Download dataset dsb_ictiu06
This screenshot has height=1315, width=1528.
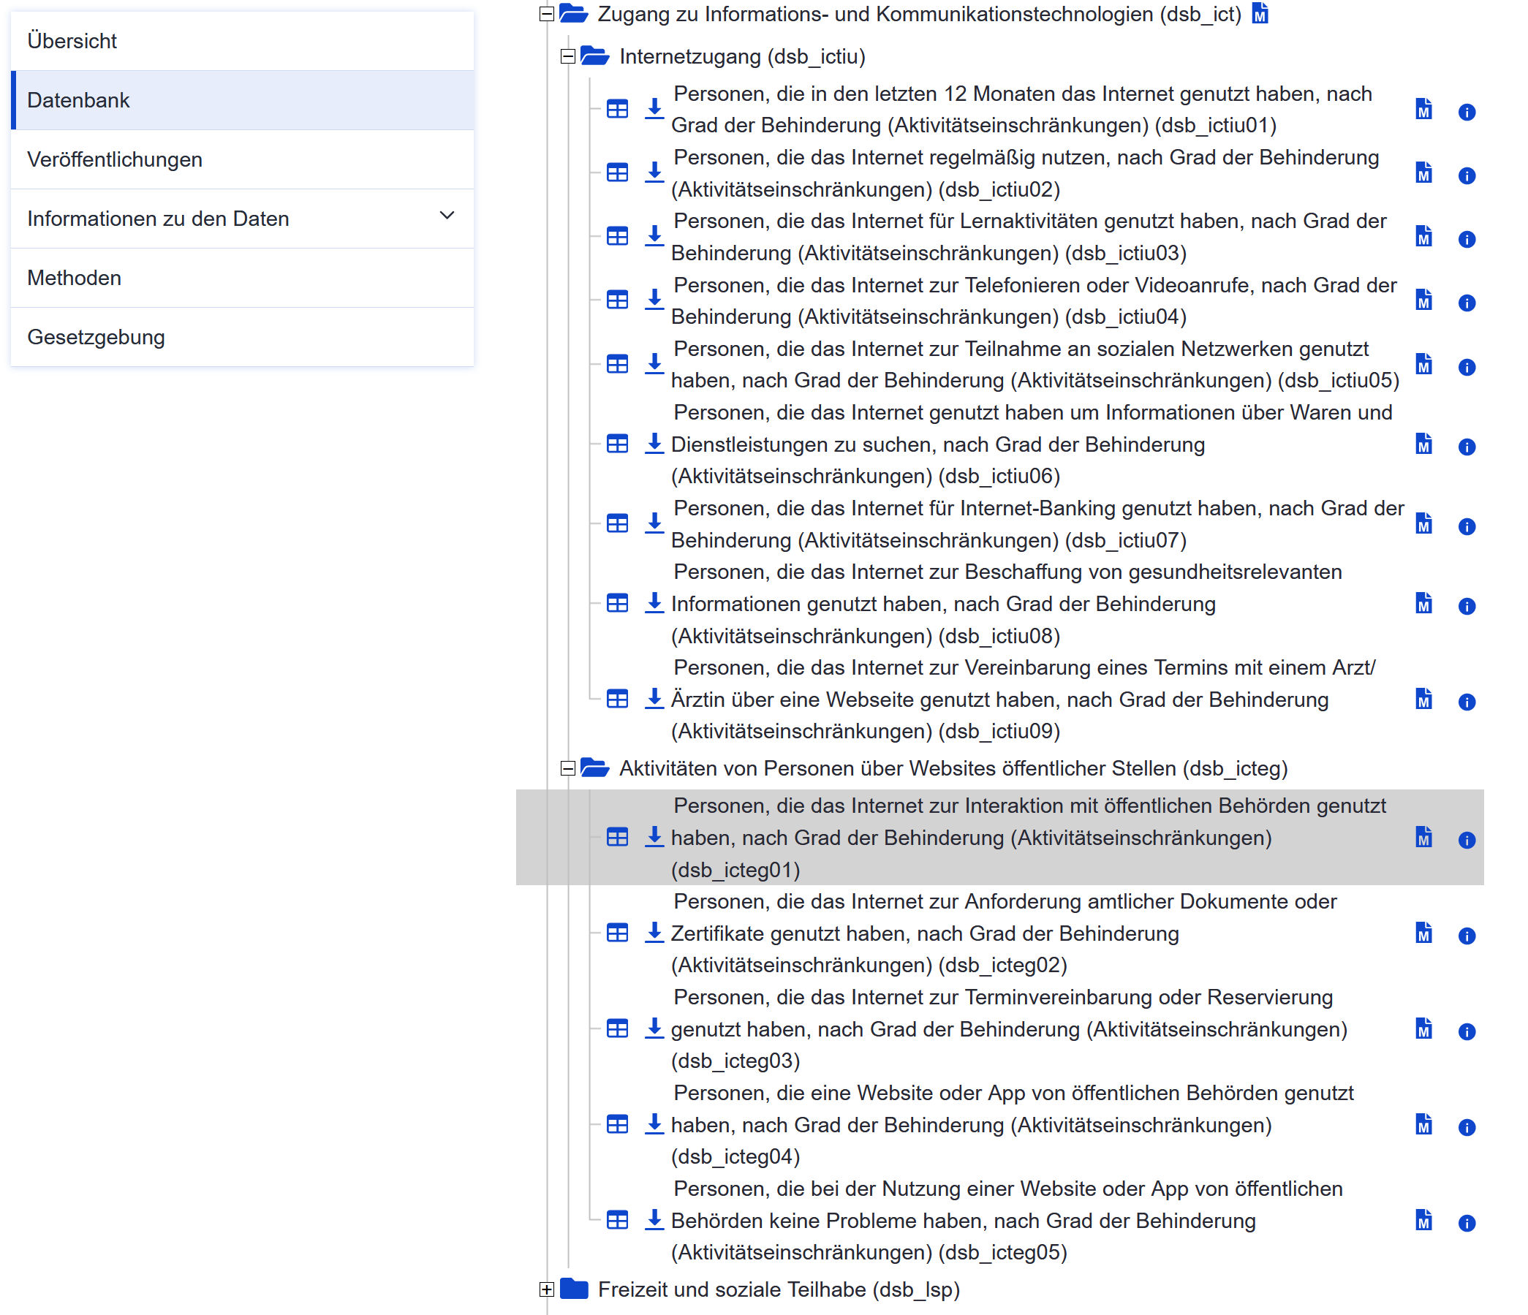coord(654,444)
